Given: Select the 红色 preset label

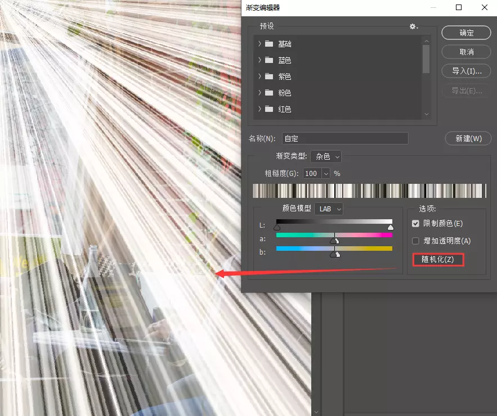Looking at the screenshot, I should pyautogui.click(x=285, y=109).
